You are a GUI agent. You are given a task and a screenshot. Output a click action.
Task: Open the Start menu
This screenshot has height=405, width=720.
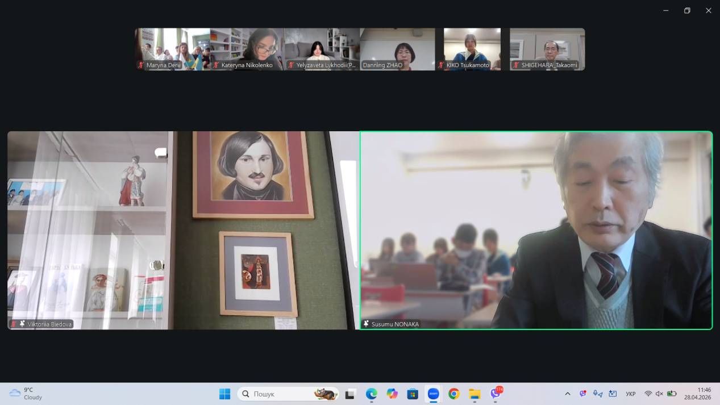click(225, 393)
